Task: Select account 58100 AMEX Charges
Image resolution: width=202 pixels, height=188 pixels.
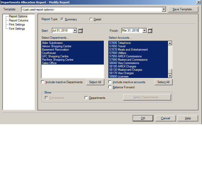Action: pos(138,66)
